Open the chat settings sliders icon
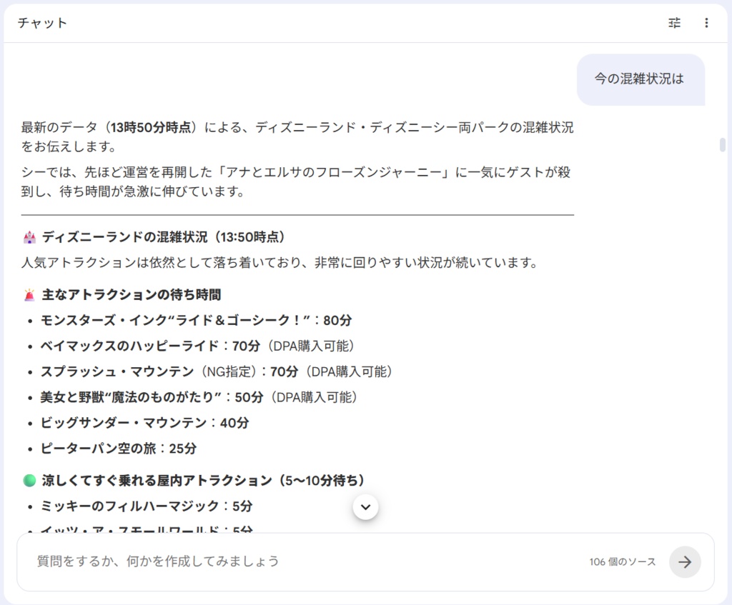 [674, 23]
